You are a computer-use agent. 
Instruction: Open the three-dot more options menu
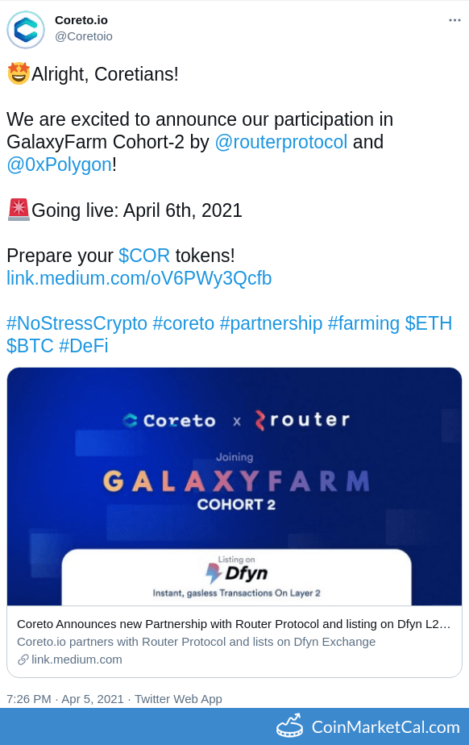(454, 20)
